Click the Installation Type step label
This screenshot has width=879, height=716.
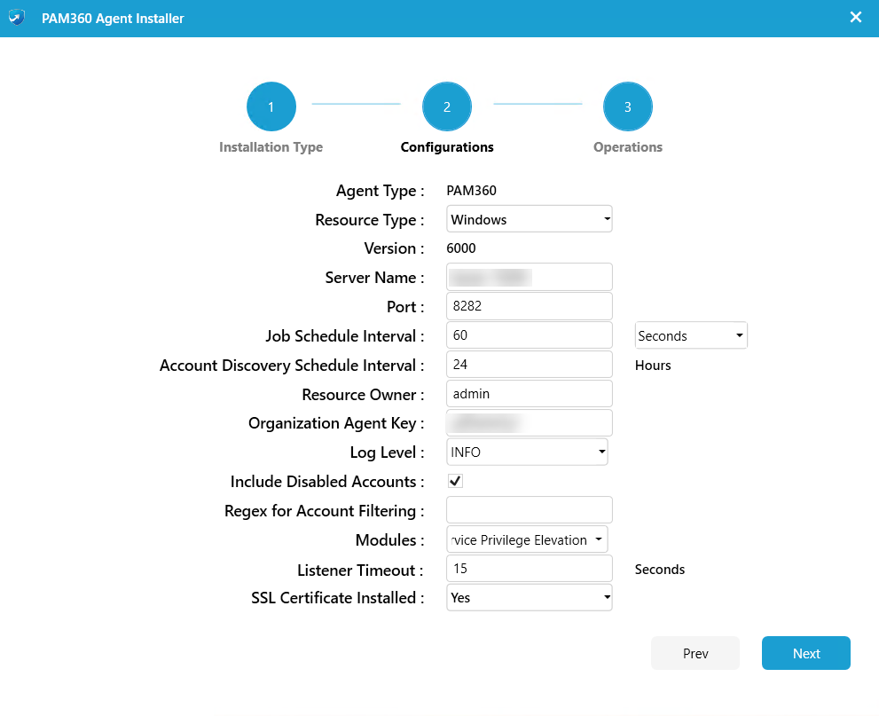coord(271,147)
